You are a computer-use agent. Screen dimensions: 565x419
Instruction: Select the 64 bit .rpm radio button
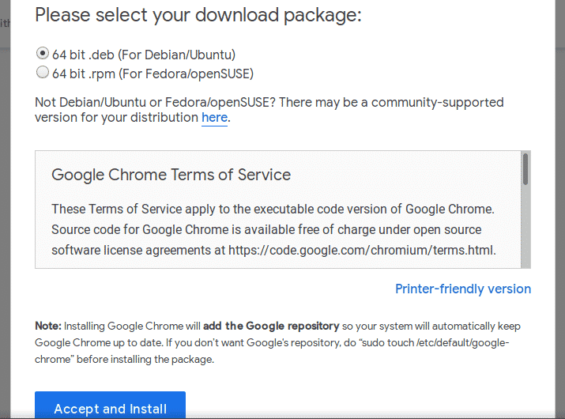(x=42, y=74)
